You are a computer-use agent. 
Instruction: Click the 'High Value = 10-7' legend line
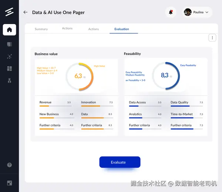click(46, 68)
